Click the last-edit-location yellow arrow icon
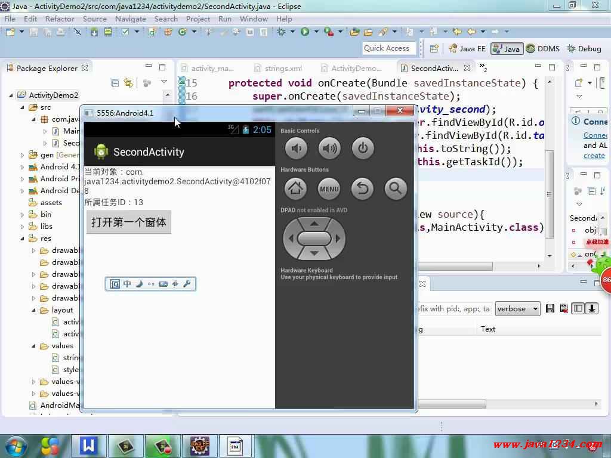Image resolution: width=611 pixels, height=458 pixels. coord(458,32)
